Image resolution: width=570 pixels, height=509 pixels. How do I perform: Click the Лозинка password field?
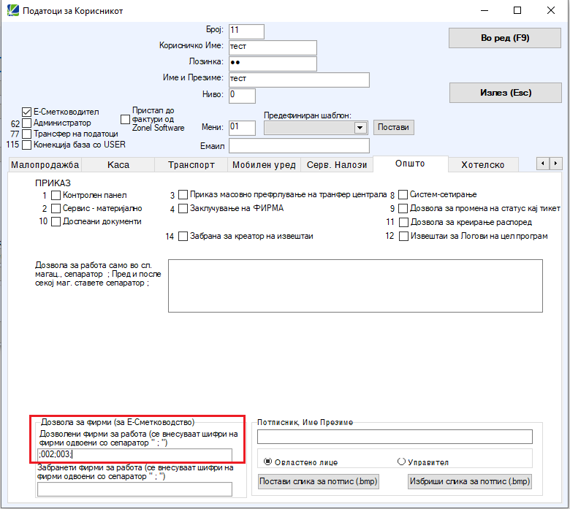click(x=273, y=64)
